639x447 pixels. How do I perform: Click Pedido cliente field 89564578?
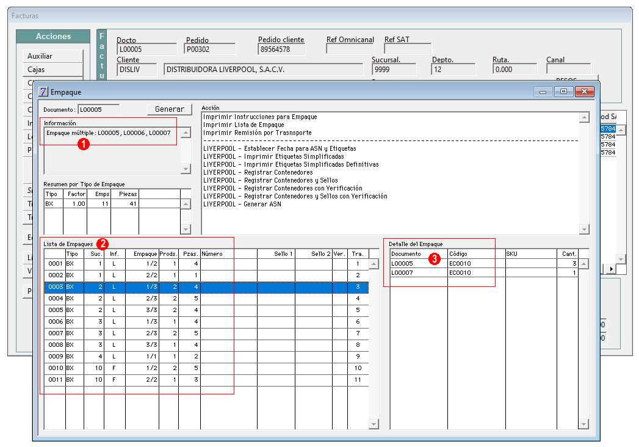281,49
